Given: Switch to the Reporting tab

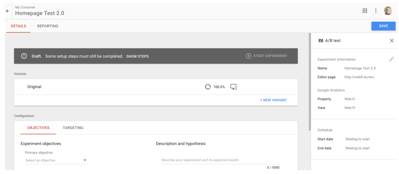Looking at the screenshot, I should (x=48, y=26).
